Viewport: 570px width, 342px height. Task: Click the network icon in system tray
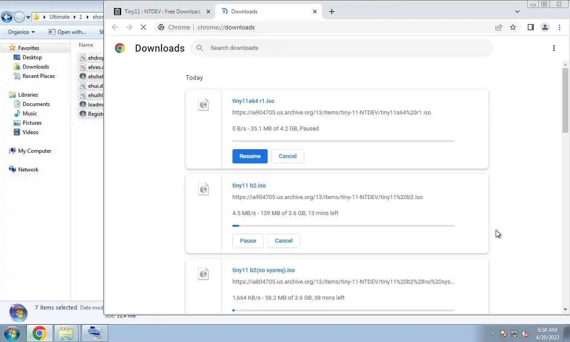[x=514, y=334]
